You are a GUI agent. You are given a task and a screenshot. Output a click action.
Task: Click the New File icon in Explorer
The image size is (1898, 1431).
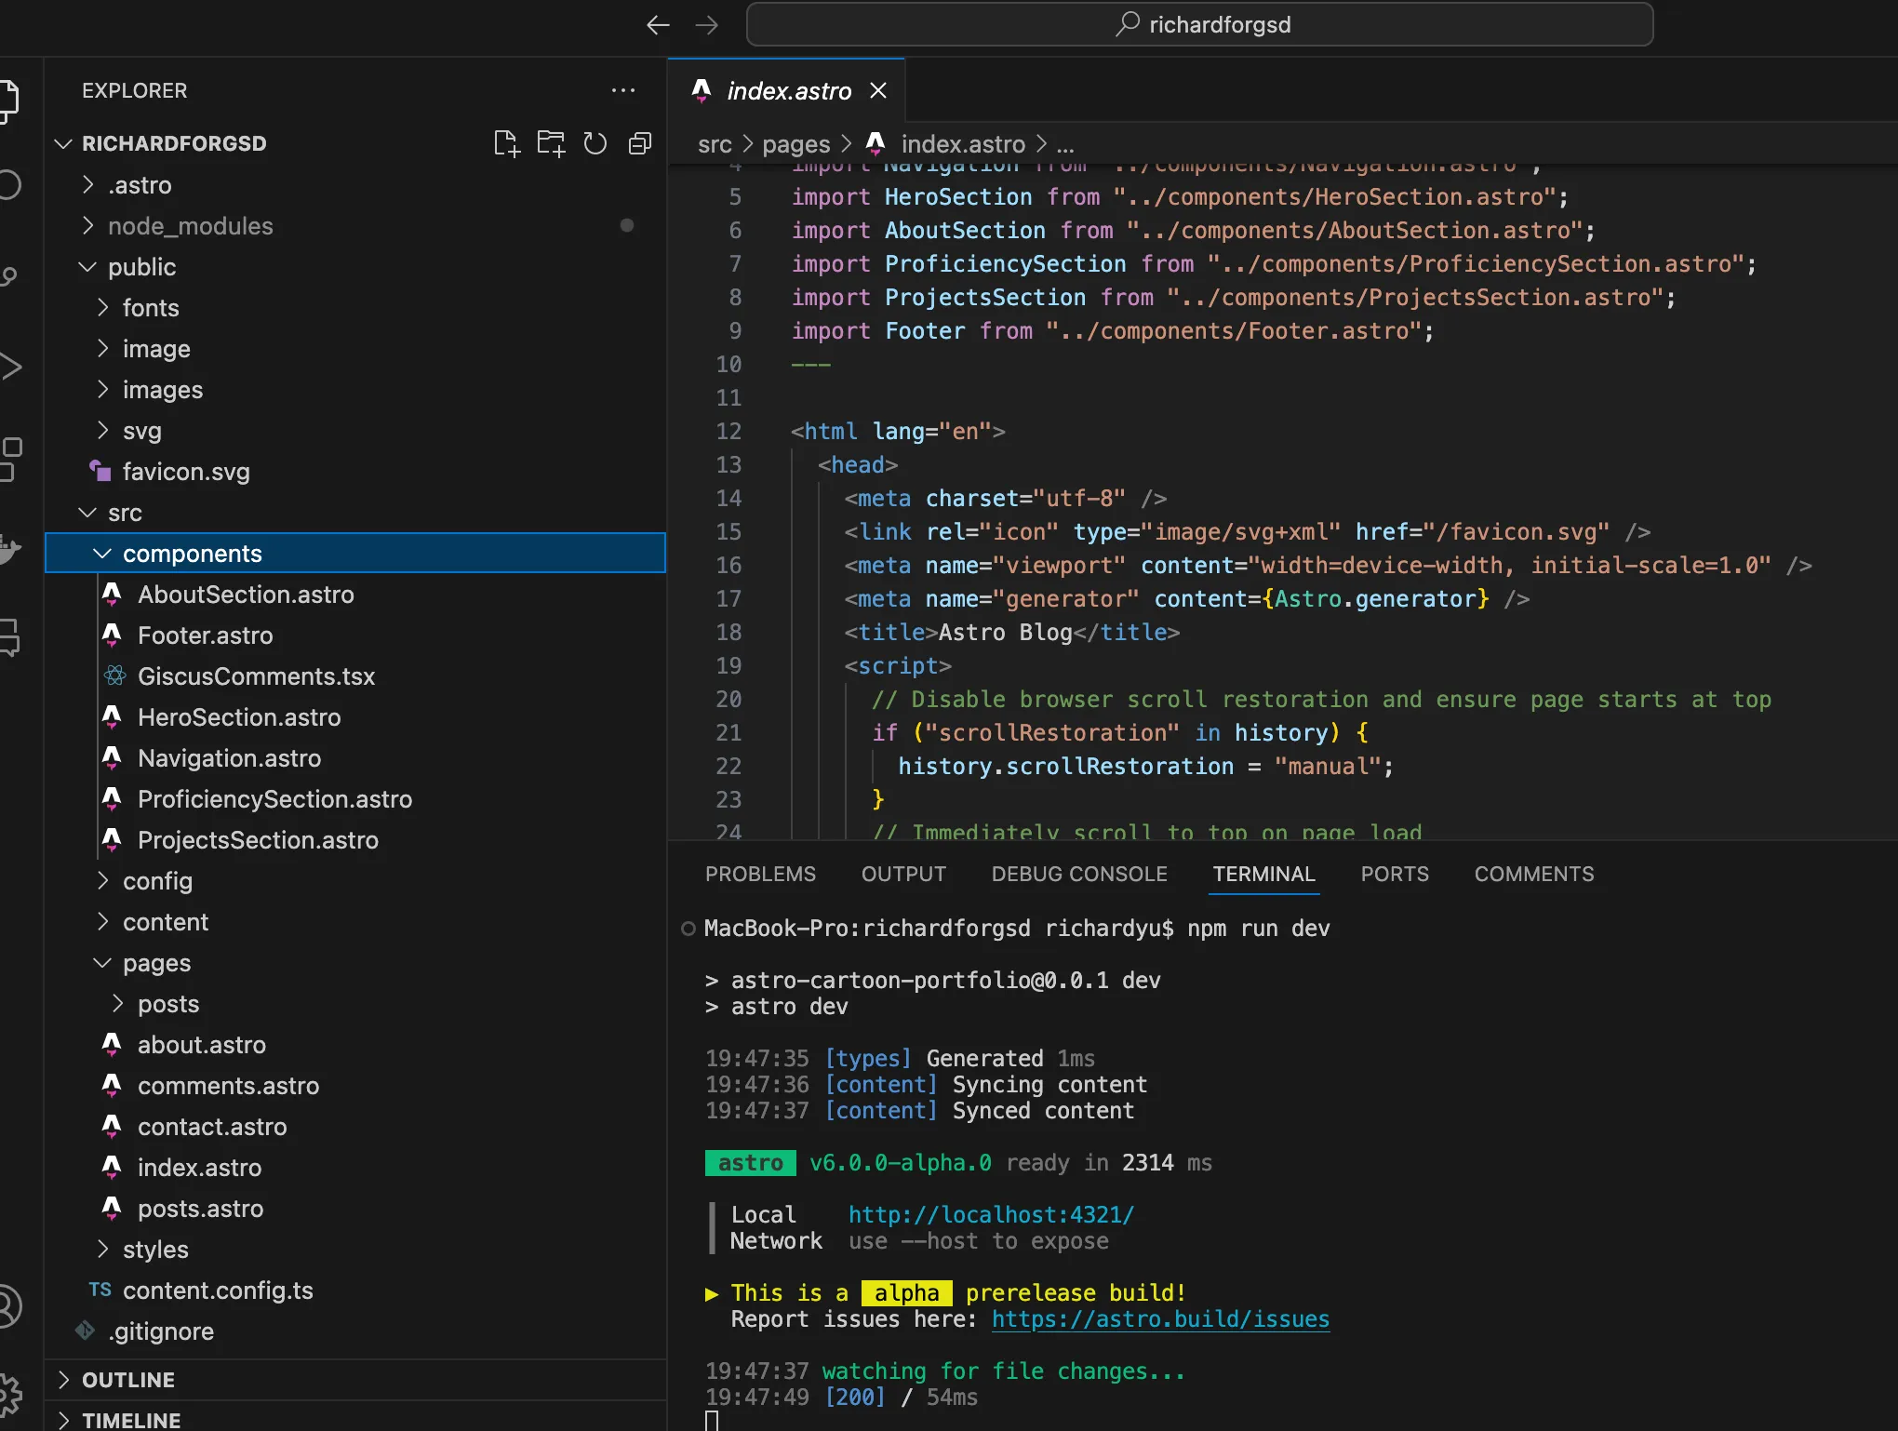(x=506, y=143)
